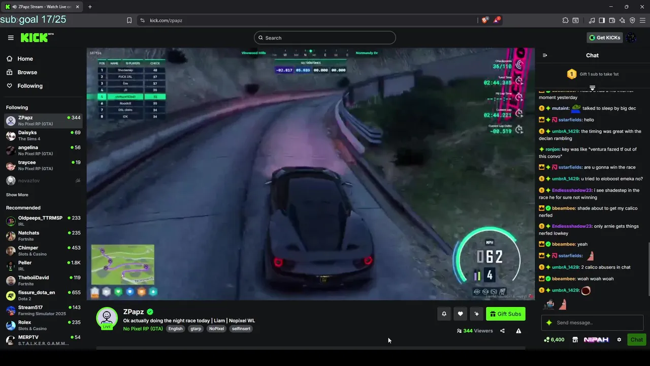
Task: Toggle follow heart button
Action: coord(460,314)
